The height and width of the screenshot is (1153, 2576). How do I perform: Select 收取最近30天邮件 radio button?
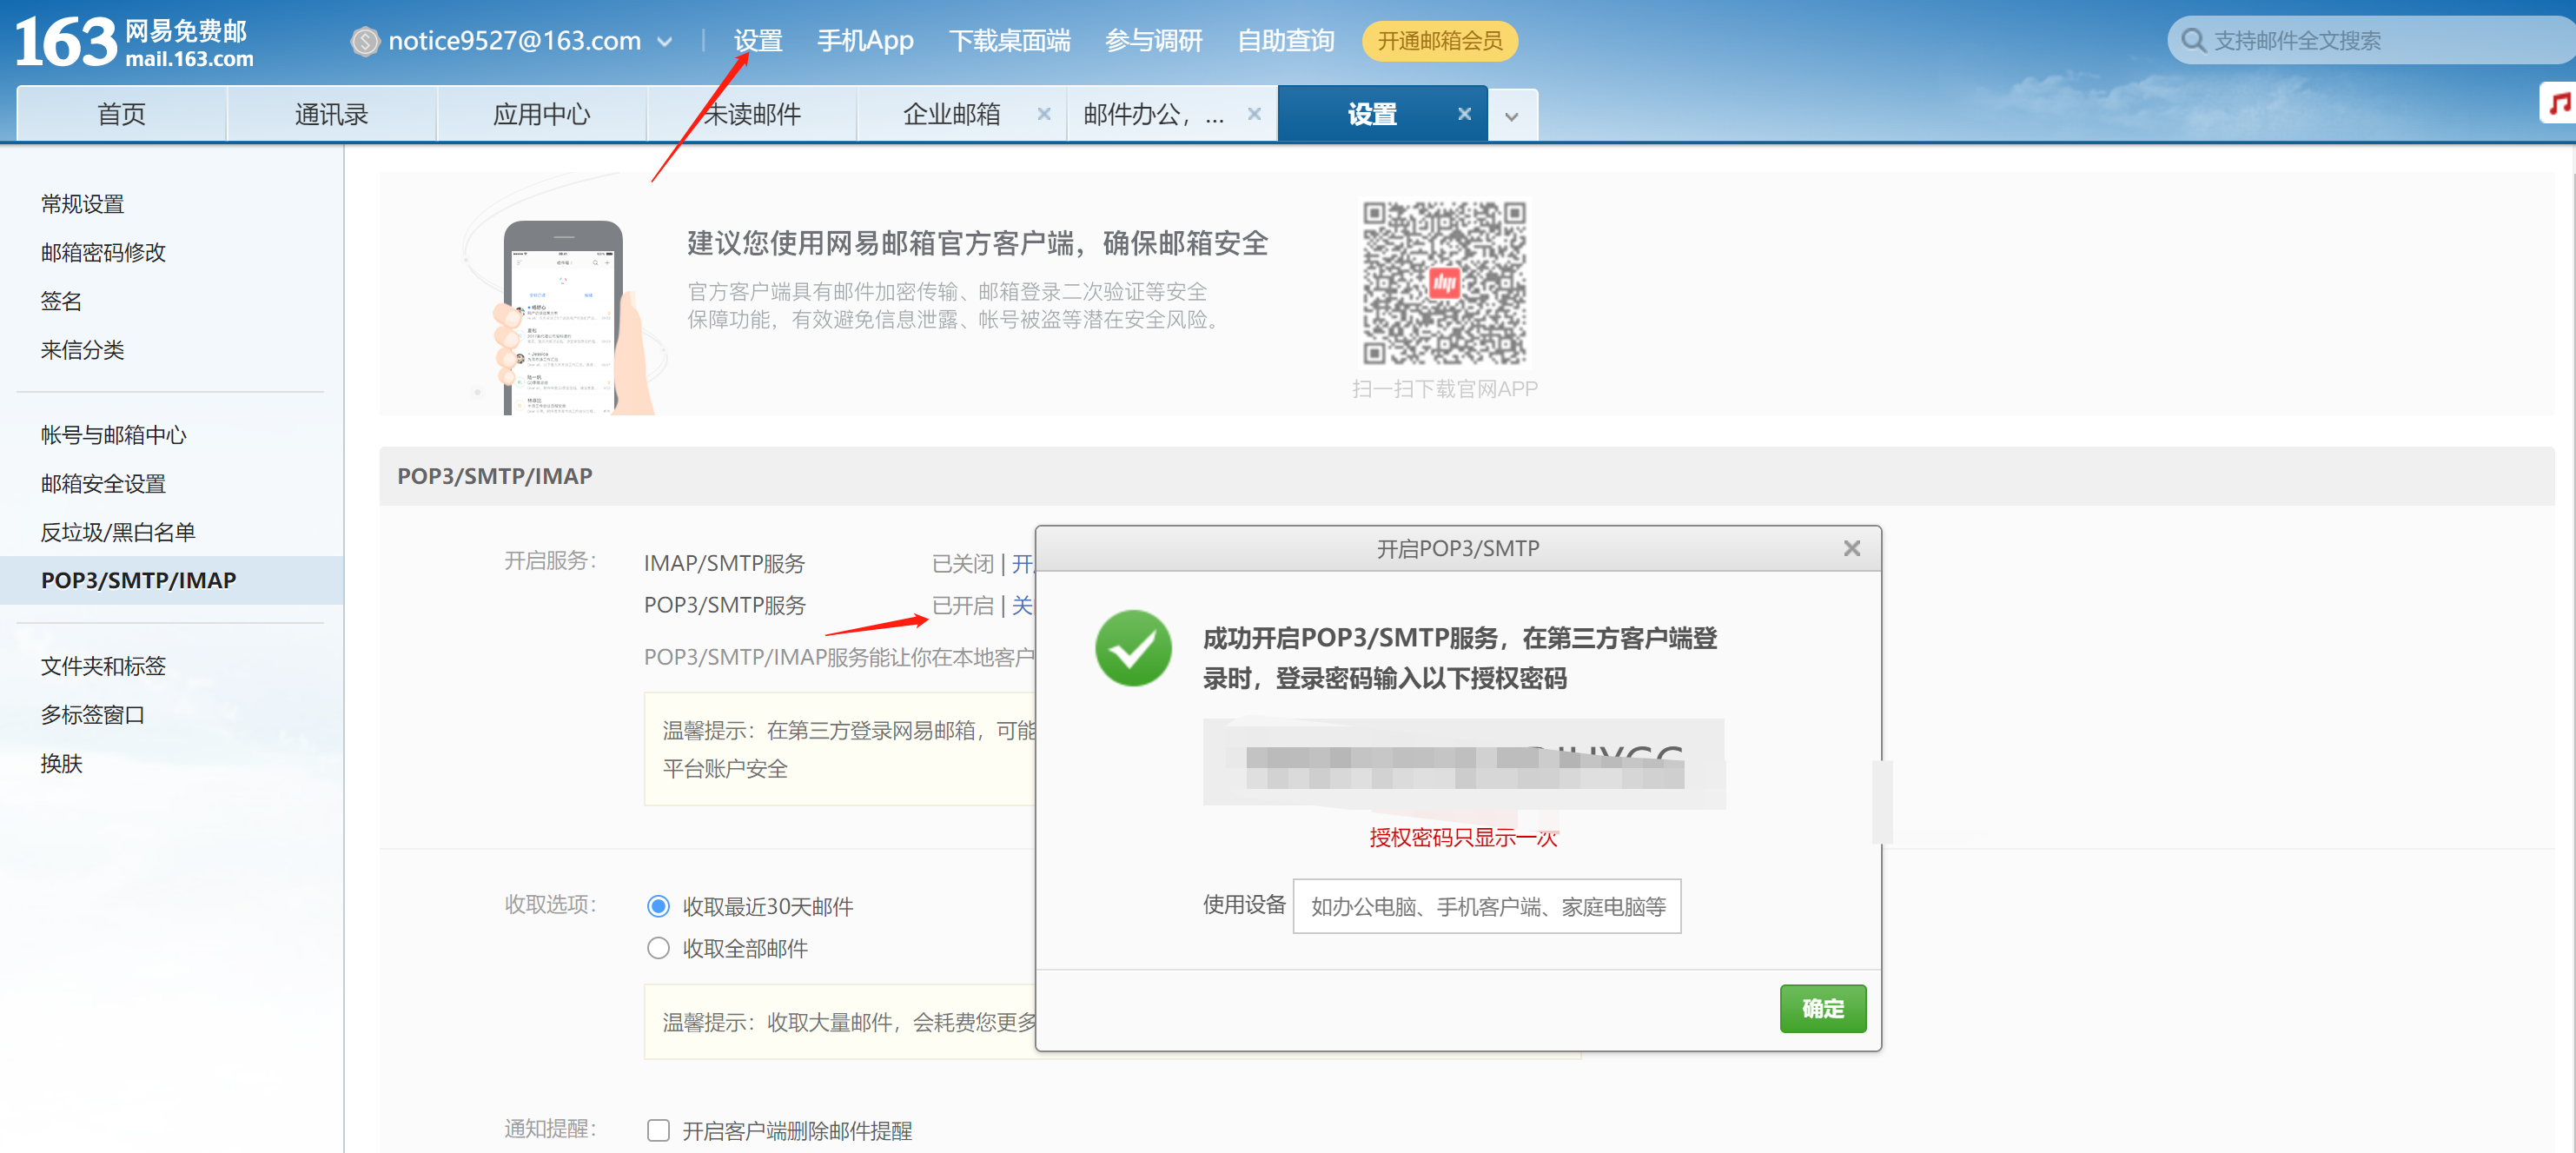coord(657,906)
